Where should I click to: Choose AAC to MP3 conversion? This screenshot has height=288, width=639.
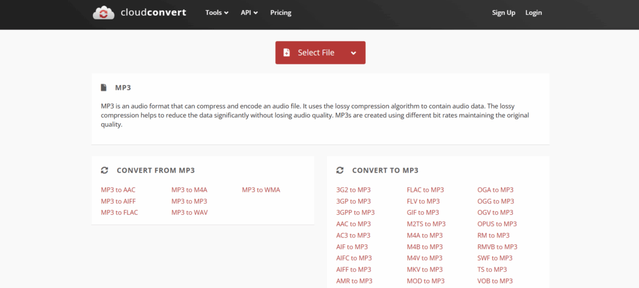pos(354,224)
